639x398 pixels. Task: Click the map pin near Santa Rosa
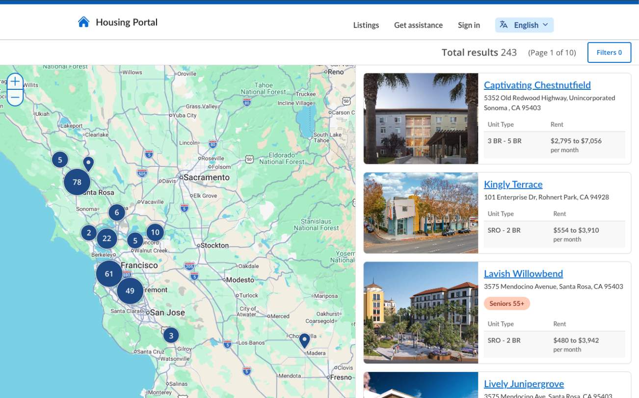coord(88,164)
